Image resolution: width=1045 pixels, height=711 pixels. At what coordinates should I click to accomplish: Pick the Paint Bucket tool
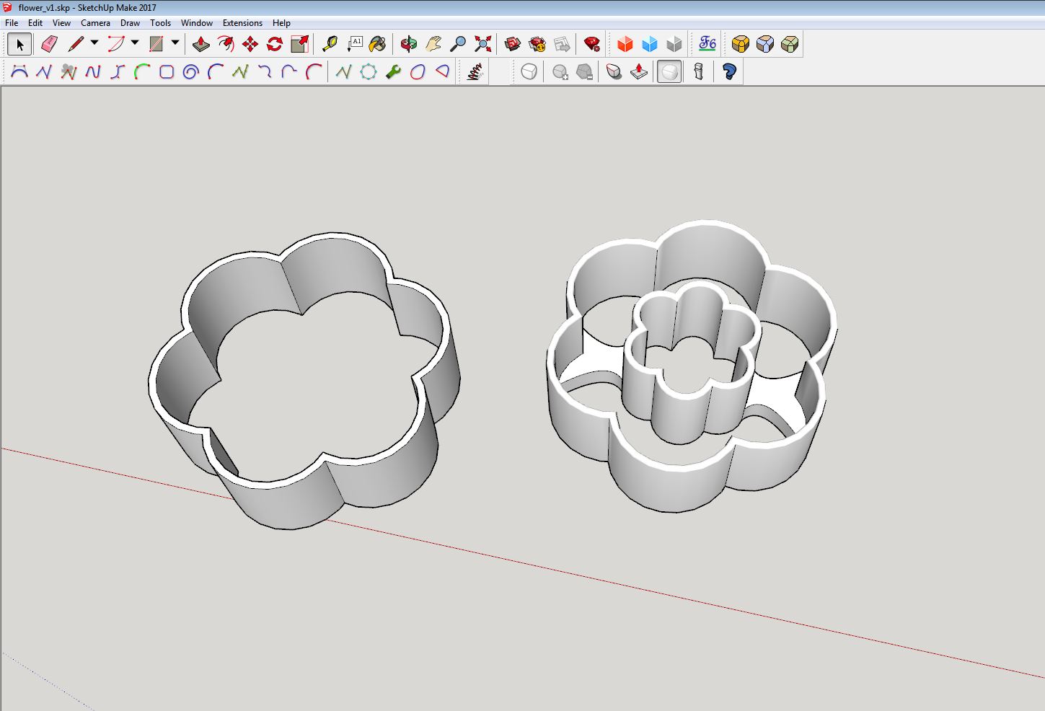pyautogui.click(x=377, y=45)
